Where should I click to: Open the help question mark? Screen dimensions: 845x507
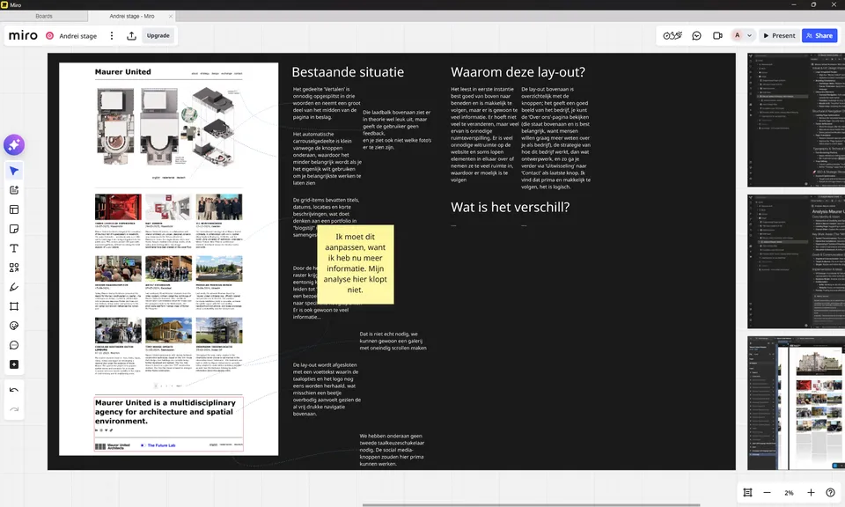(830, 492)
